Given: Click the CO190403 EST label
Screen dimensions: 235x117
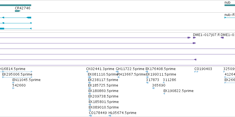Looking at the screenshot, I should (x=203, y=69).
